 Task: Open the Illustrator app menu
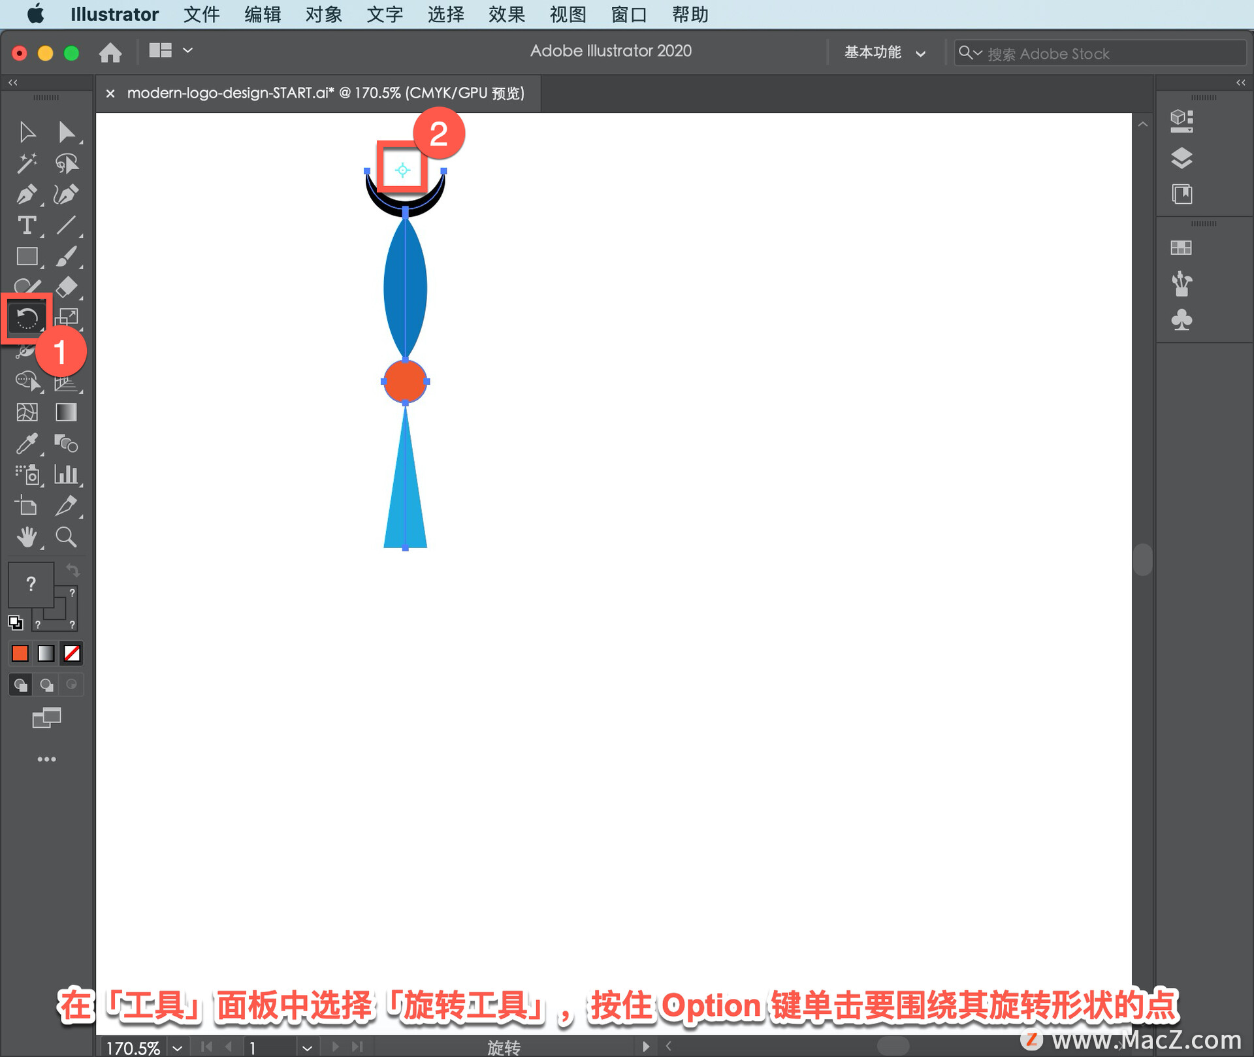[x=114, y=14]
